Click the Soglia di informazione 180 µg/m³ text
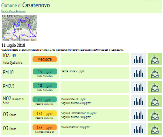 tap(79, 113)
